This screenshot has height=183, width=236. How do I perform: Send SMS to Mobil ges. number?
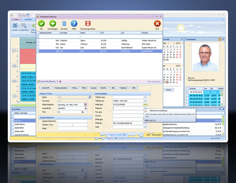[x=145, y=105]
